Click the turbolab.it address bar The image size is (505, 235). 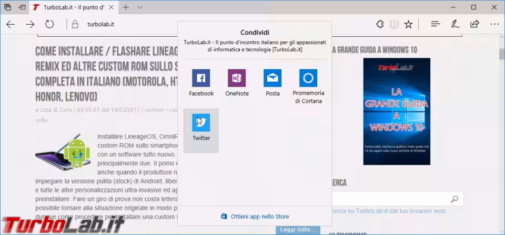(101, 25)
